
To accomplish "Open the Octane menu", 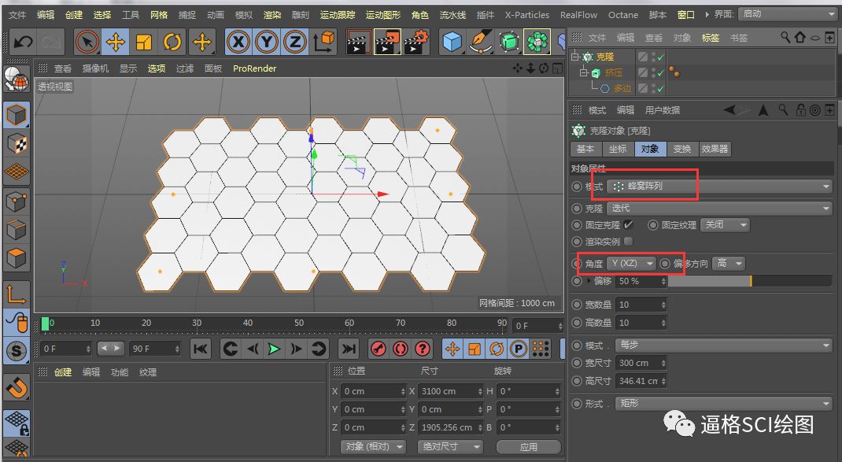I will click(623, 14).
